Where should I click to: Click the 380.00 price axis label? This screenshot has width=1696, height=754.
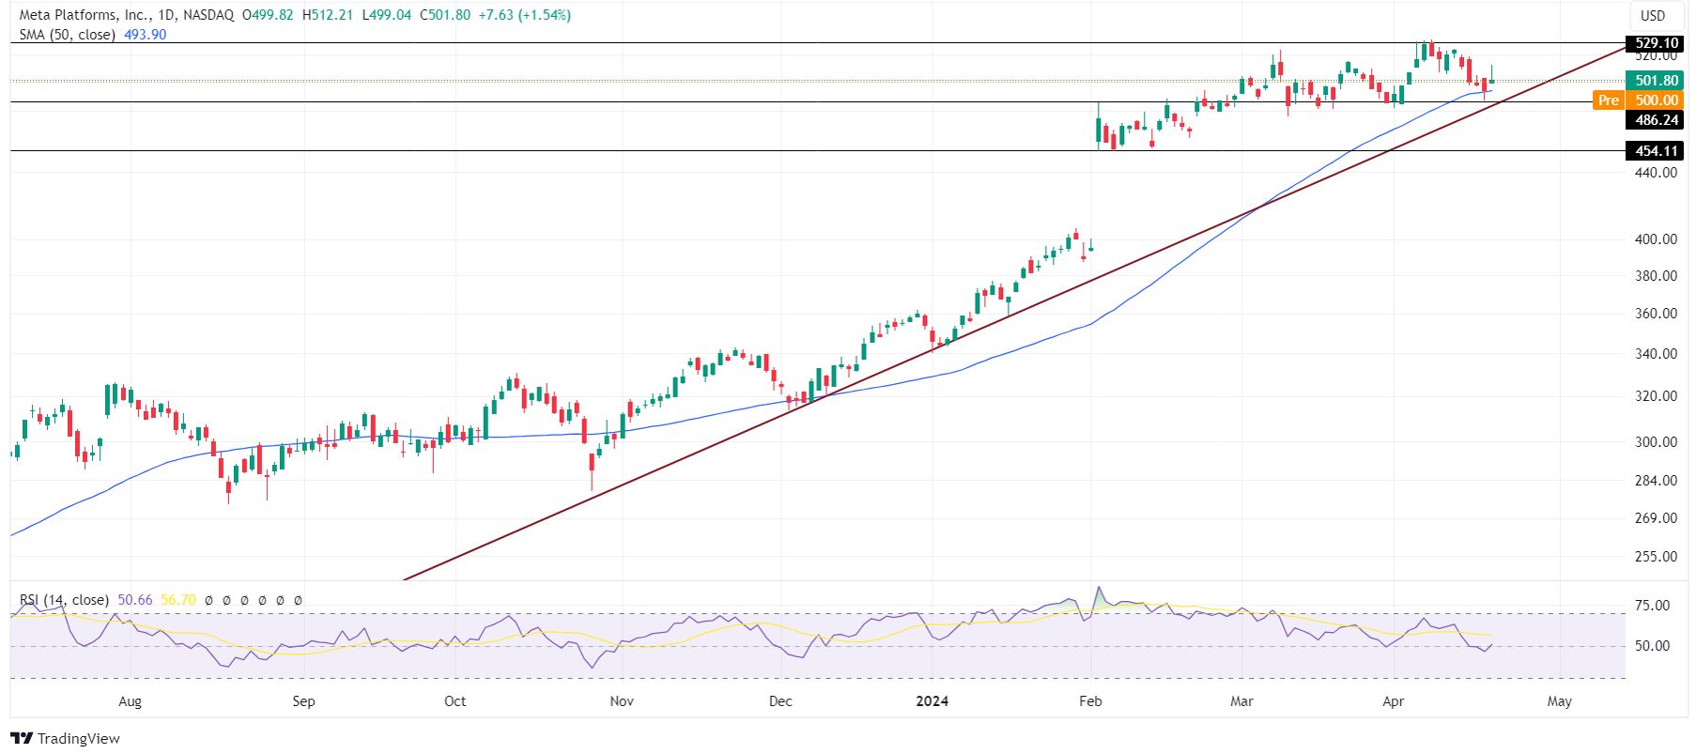click(x=1656, y=276)
